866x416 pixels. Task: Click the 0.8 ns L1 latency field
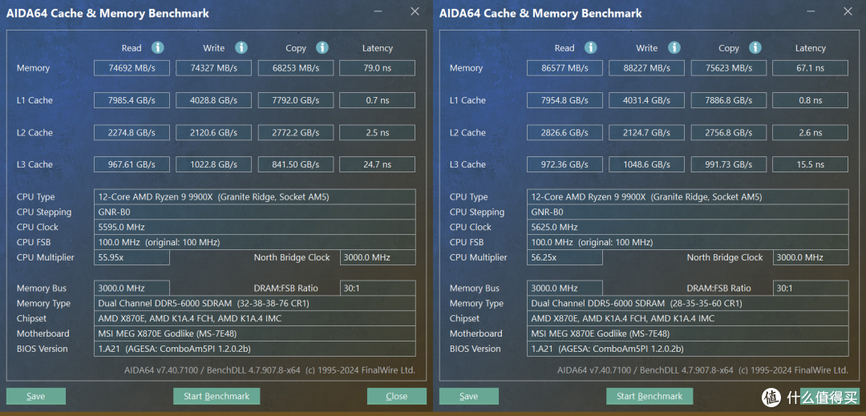tap(810, 100)
